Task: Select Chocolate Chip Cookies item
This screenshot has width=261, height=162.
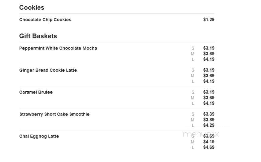Action: click(x=45, y=20)
